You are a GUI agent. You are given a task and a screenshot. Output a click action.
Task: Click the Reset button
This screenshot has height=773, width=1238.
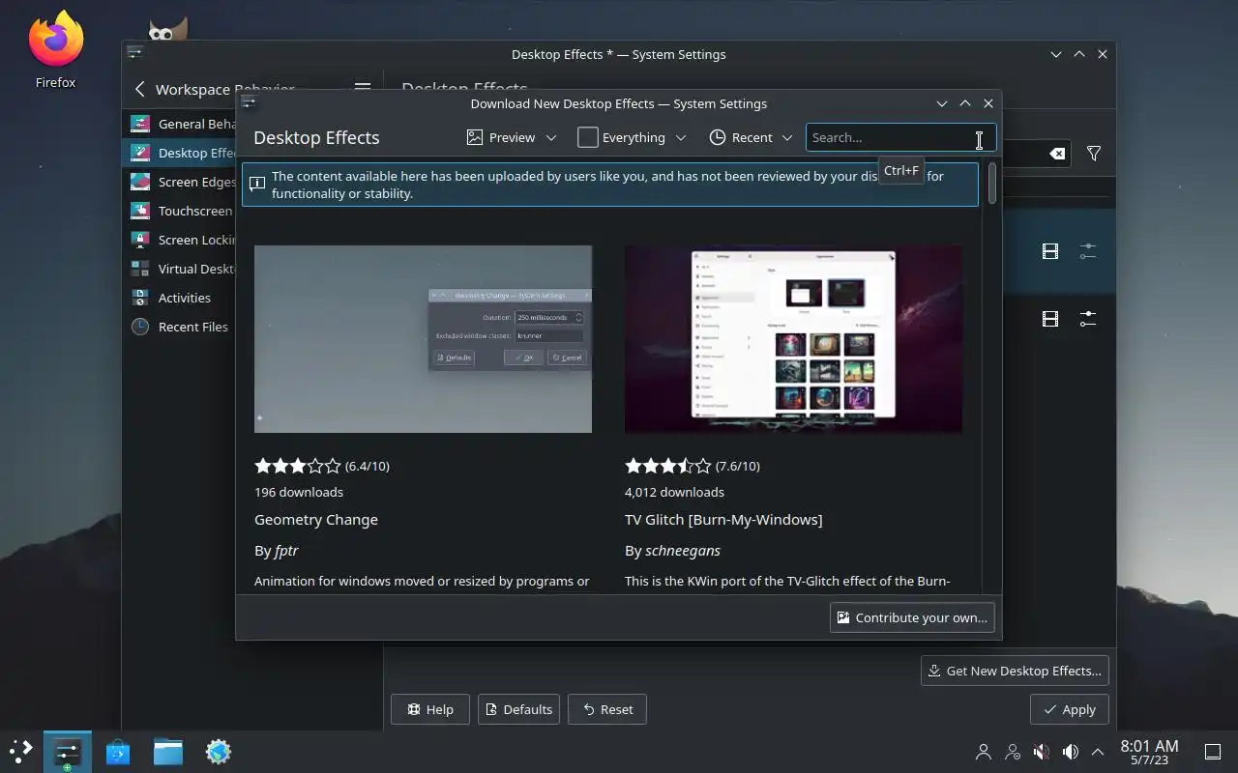click(607, 709)
